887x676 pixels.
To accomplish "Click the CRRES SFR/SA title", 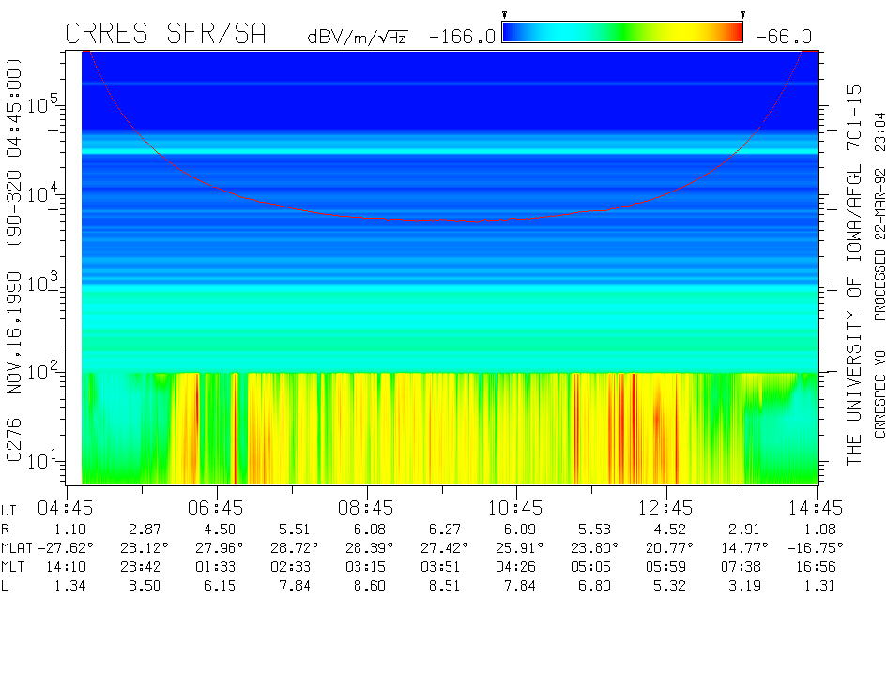I will tap(165, 34).
